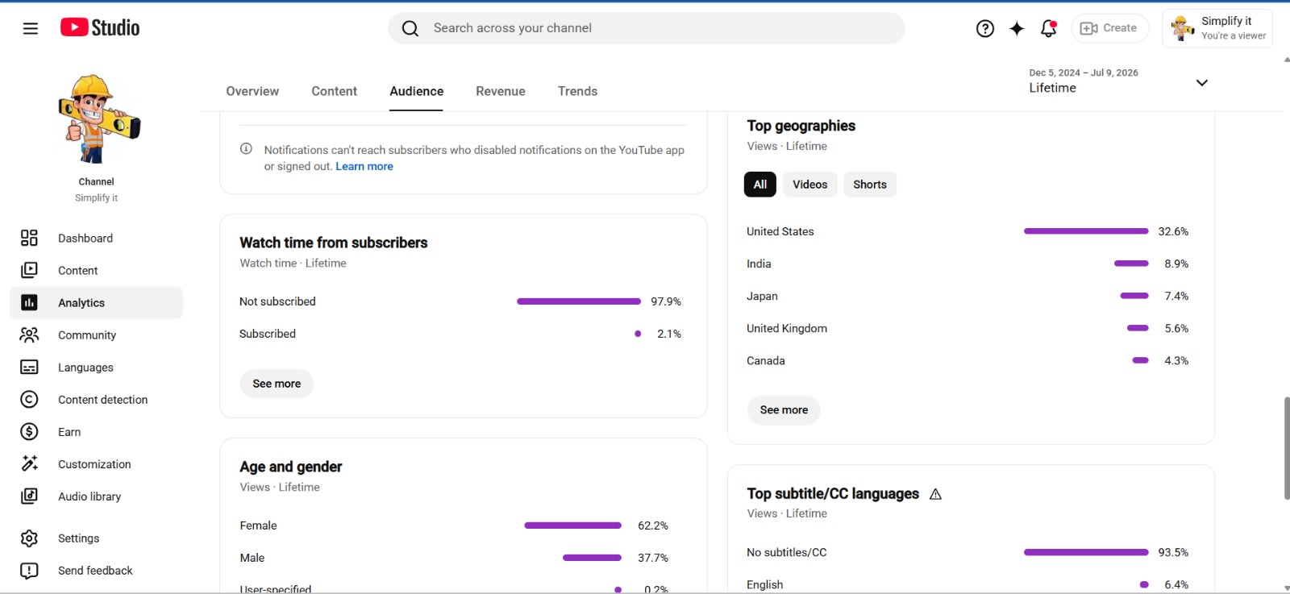This screenshot has width=1290, height=594.
Task: Switch to the Content analytics tab
Action: point(335,91)
